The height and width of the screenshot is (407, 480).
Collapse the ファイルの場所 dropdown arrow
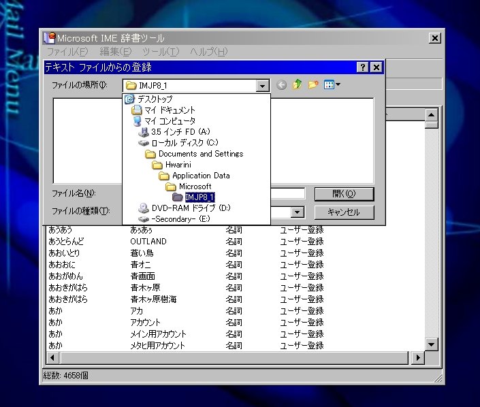coord(262,86)
